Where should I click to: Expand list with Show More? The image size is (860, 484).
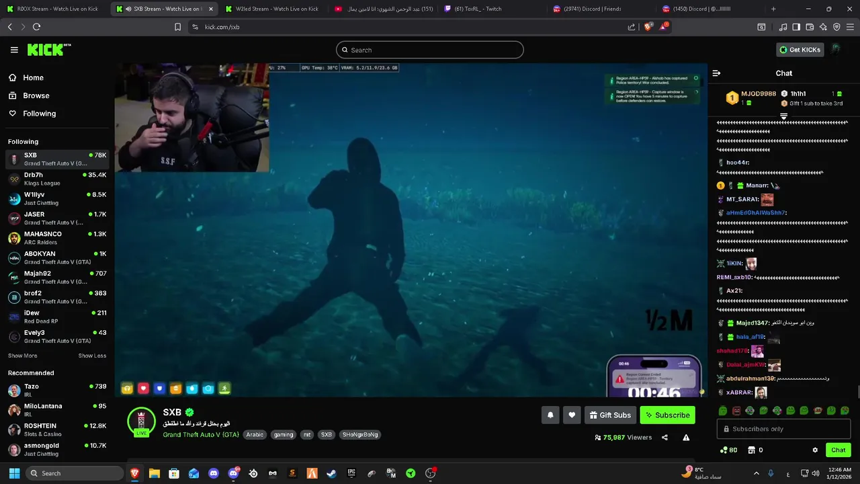point(23,356)
